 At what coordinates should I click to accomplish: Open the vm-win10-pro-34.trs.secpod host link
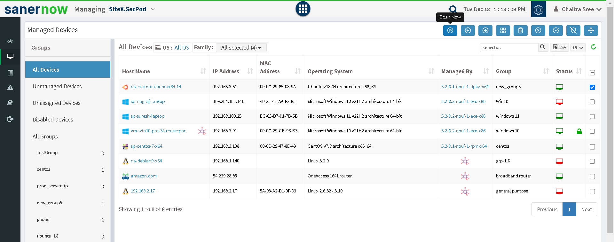point(158,131)
